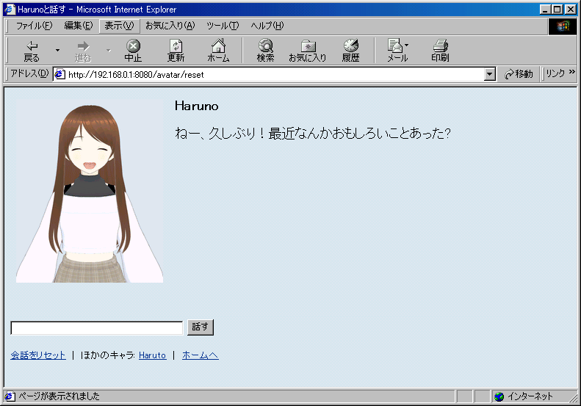Open the Search (検索) pane icon
Image resolution: width=581 pixels, height=406 pixels.
point(265,51)
